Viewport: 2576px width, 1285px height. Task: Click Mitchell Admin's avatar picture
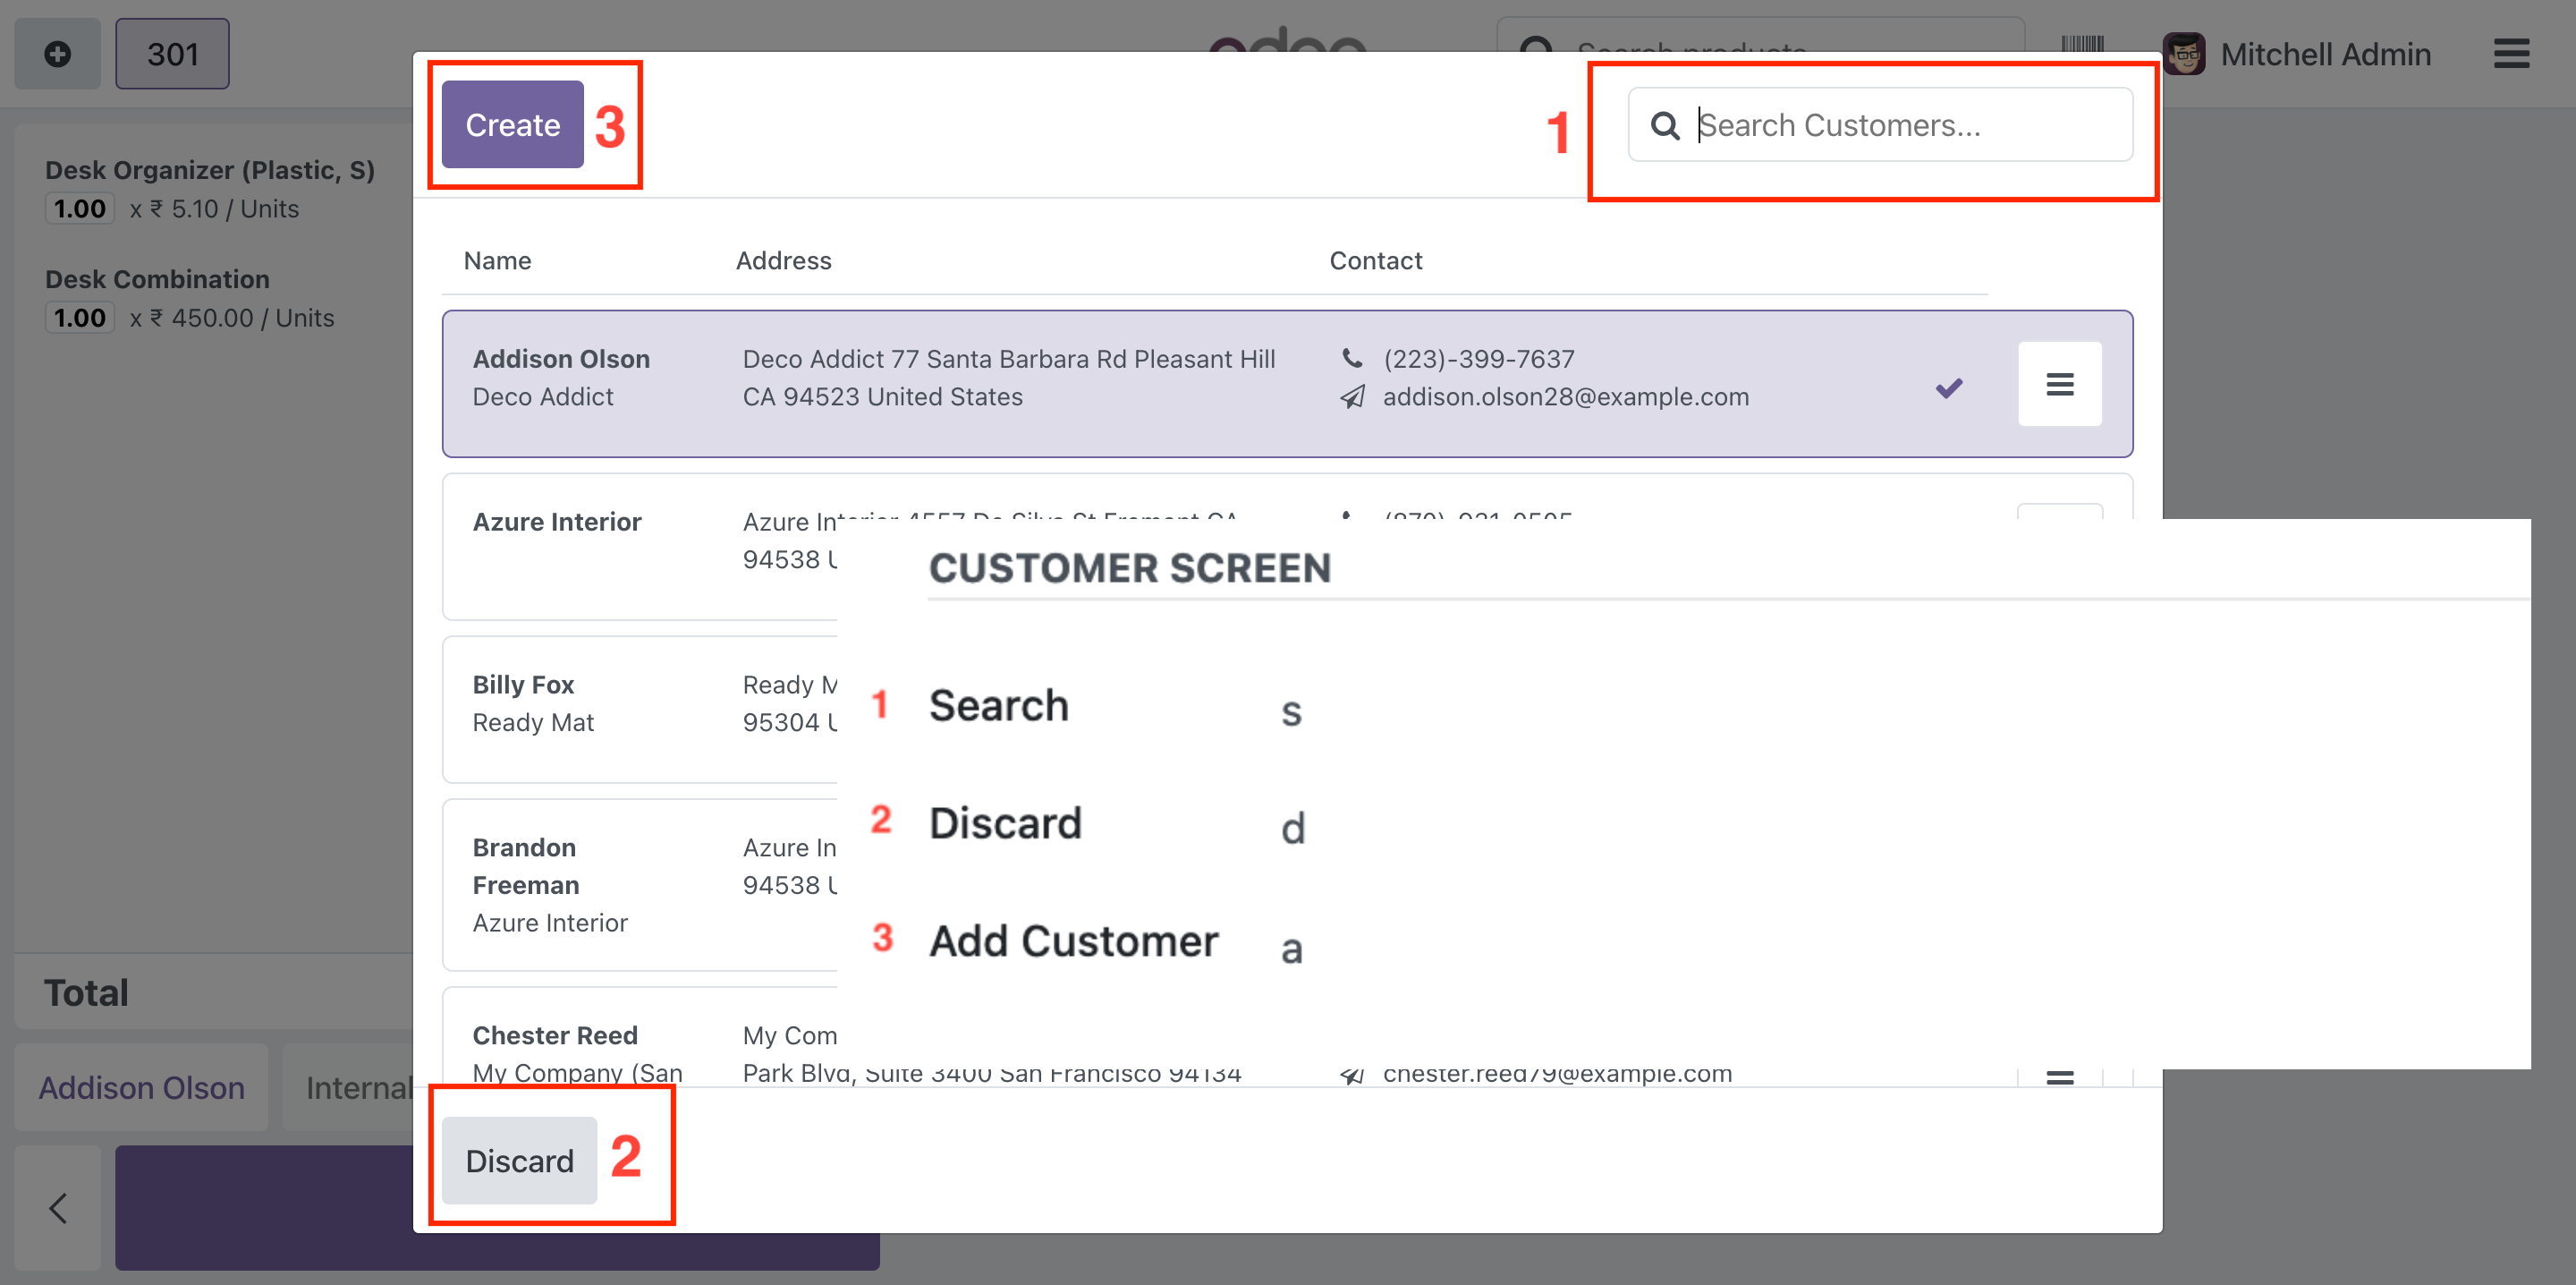click(x=2183, y=54)
